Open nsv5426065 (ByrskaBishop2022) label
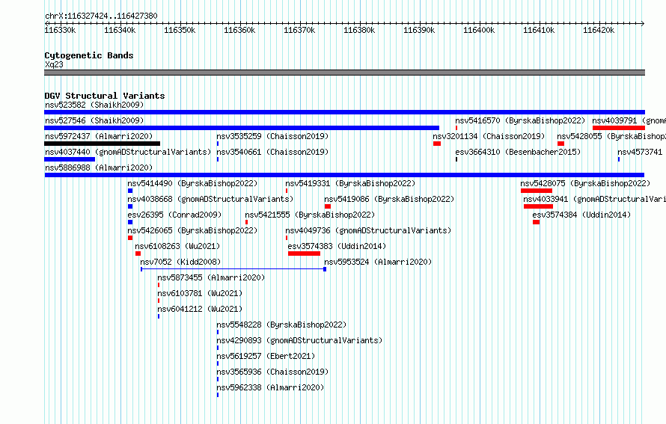Image resolution: width=666 pixels, height=424 pixels. coord(192,230)
